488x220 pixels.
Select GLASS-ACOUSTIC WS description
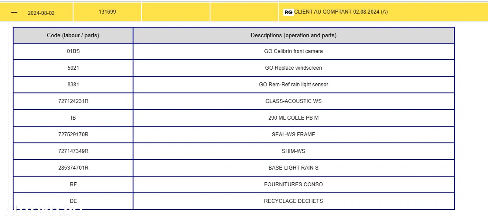[x=294, y=101]
